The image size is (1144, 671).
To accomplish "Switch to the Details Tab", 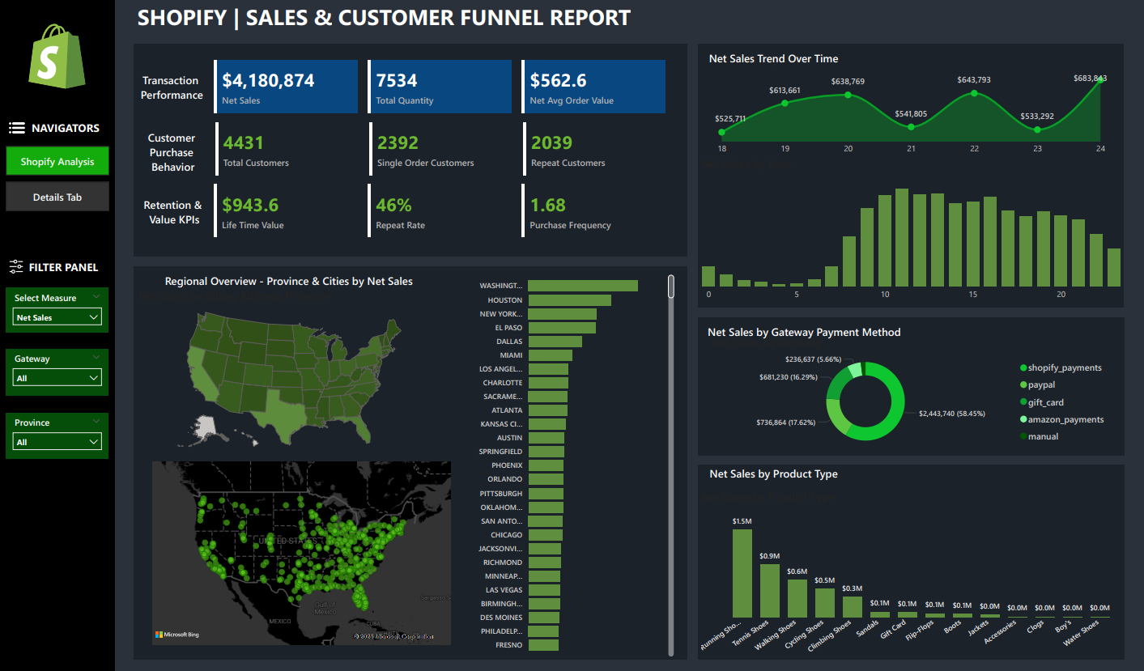I will coord(57,197).
